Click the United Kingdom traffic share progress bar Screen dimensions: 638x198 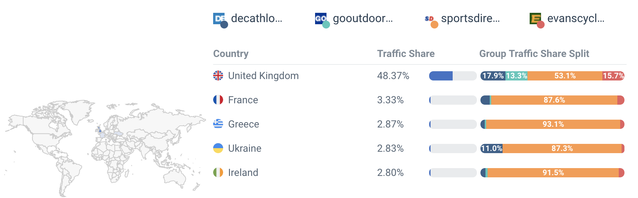point(453,76)
